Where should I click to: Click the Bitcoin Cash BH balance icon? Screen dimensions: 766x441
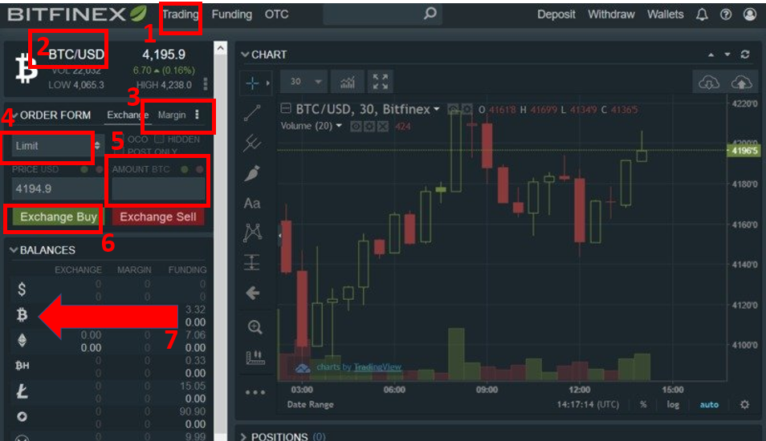click(22, 366)
